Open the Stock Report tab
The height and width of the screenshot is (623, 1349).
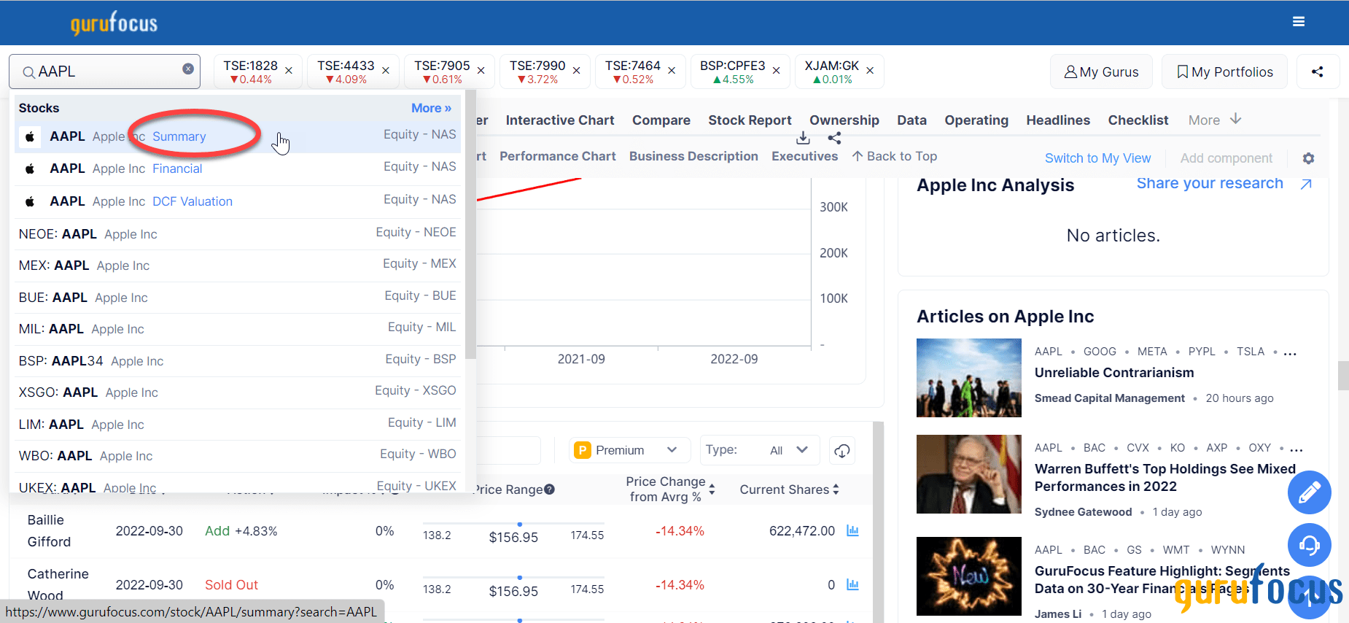coord(750,120)
